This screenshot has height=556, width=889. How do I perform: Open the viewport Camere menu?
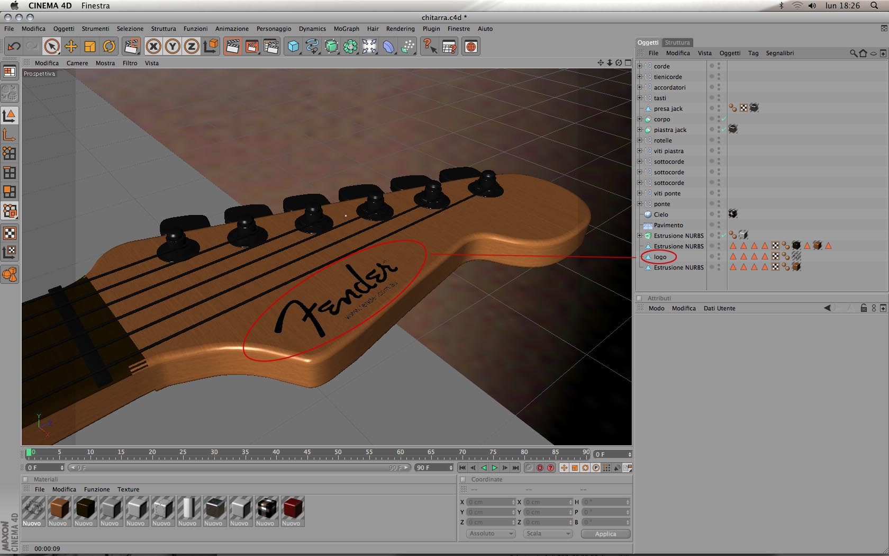[x=77, y=63]
